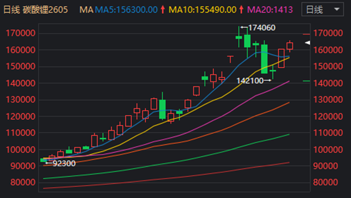
Task: Click the MA indicator name label
Action: point(86,9)
